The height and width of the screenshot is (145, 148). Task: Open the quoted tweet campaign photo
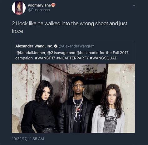point(73,98)
